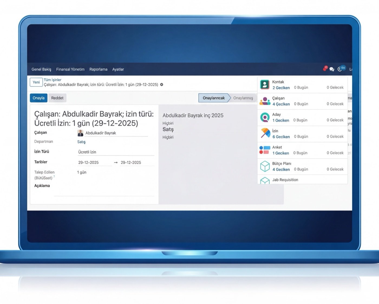Screen dimensions: 379x304
Task: View Çalışan 4 Geciken activities
Action: click(x=281, y=104)
